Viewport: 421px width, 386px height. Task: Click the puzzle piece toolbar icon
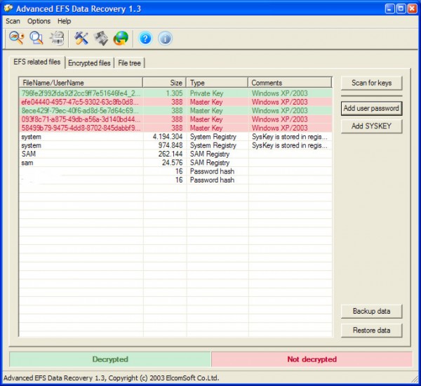point(101,39)
